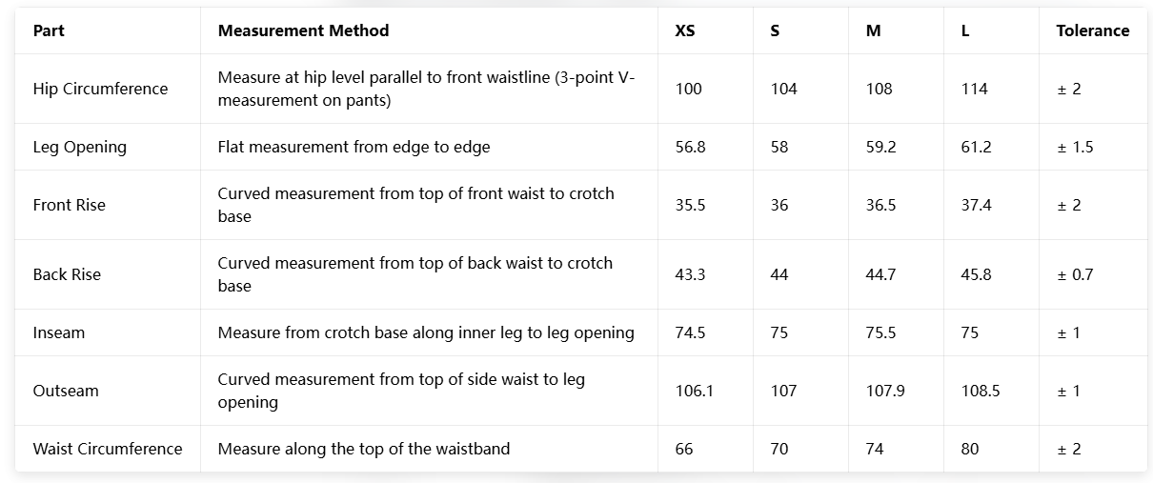
Task: Click the Inseam row label
Action: [59, 332]
